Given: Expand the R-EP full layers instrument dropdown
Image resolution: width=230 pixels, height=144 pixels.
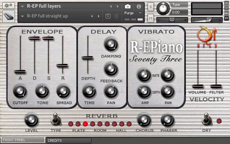Looking at the screenshot, I should tap(23, 7).
